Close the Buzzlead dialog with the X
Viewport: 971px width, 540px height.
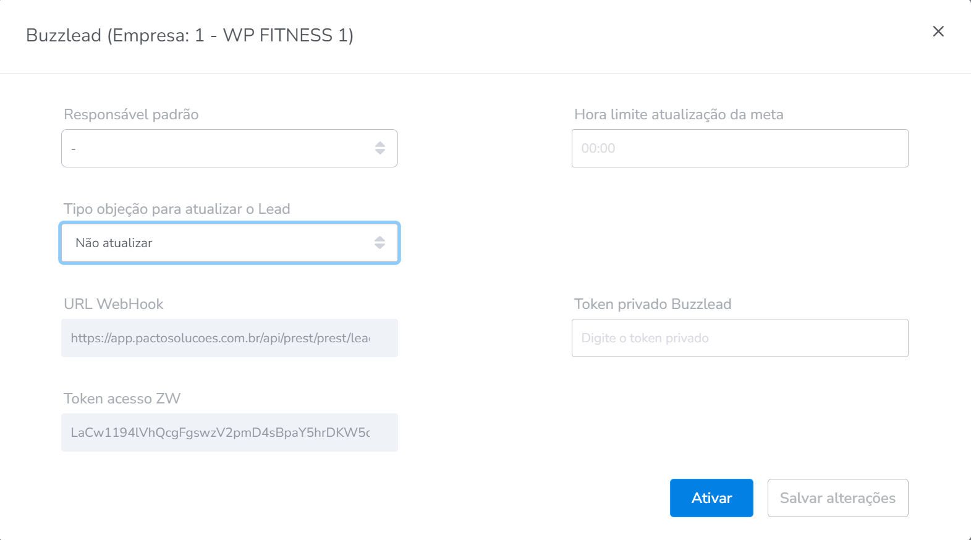[938, 32]
